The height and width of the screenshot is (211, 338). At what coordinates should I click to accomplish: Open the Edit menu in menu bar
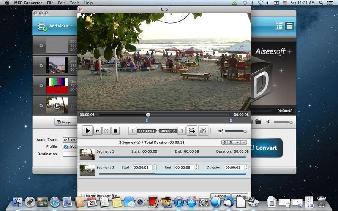tap(61, 3)
